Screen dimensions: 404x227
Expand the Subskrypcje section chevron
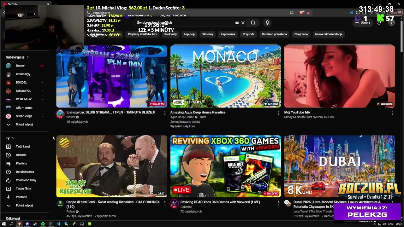pyautogui.click(x=28, y=57)
